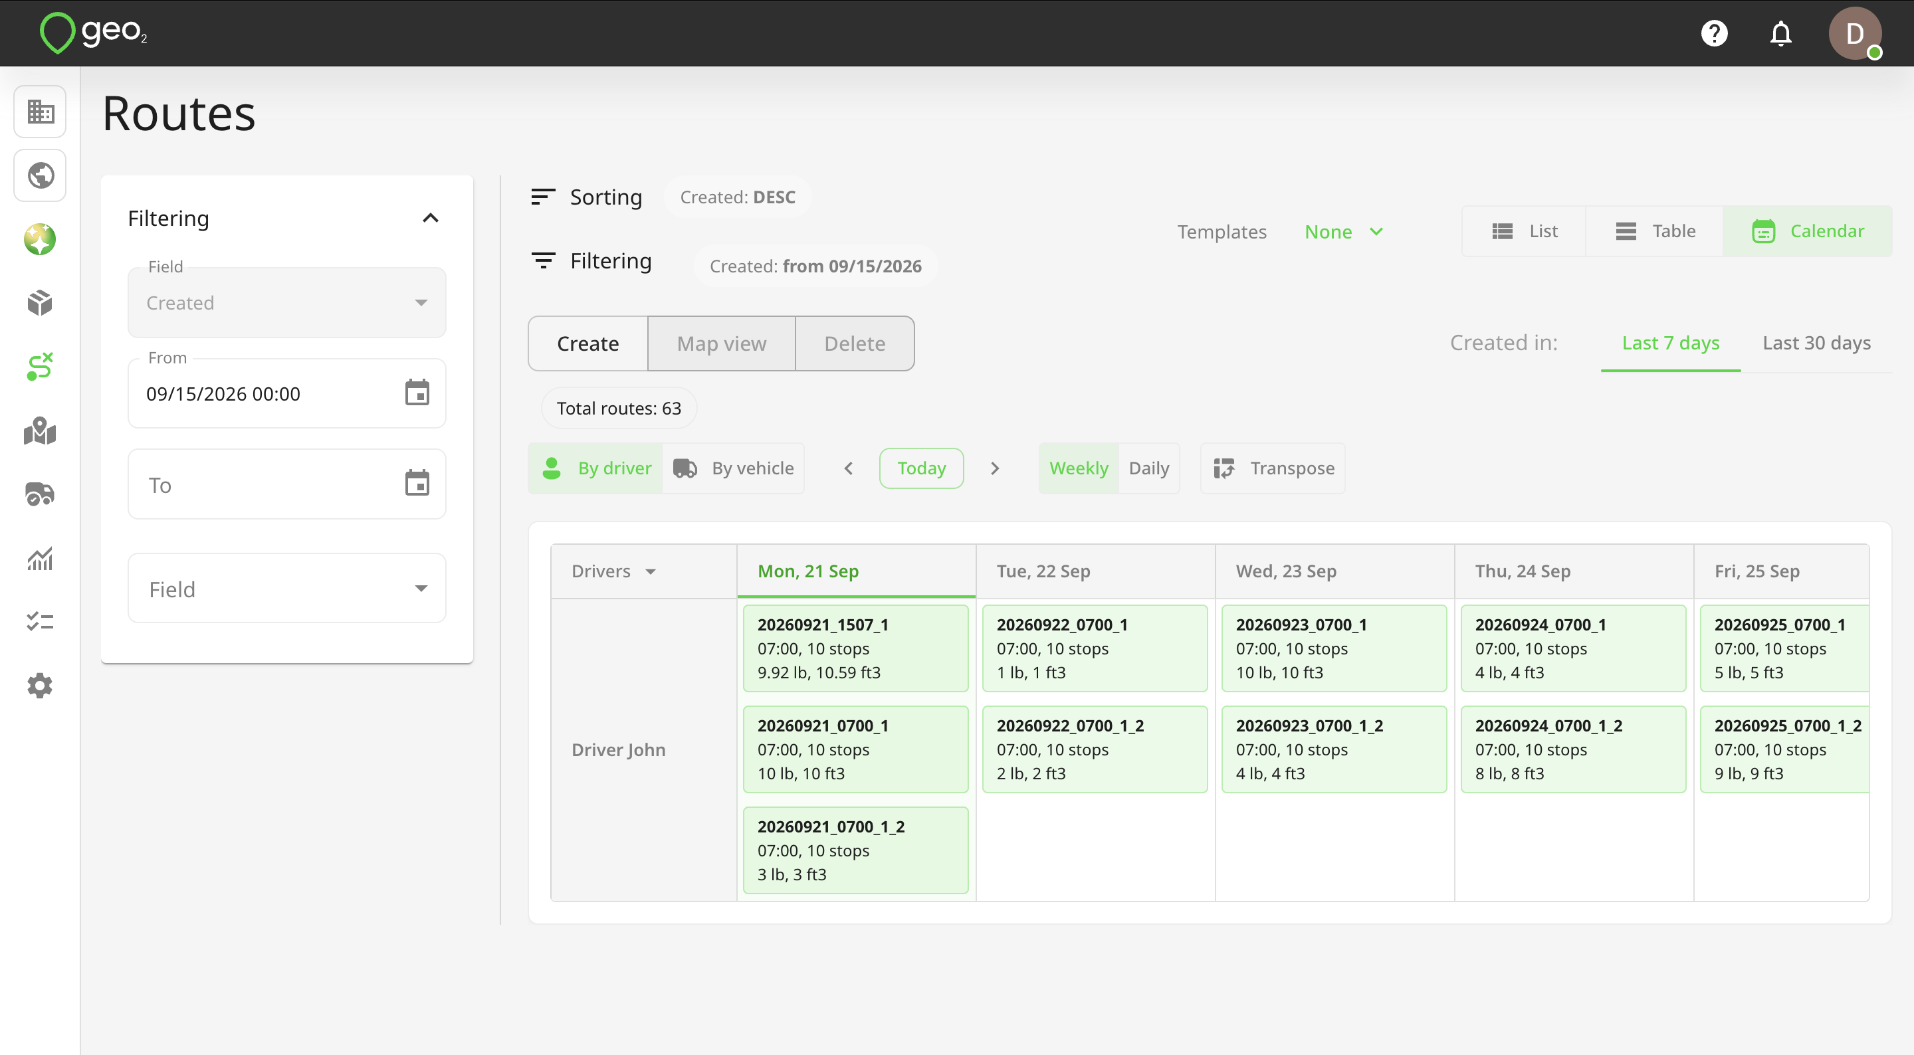
Task: Open the settings gear sidebar icon
Action: (40, 685)
